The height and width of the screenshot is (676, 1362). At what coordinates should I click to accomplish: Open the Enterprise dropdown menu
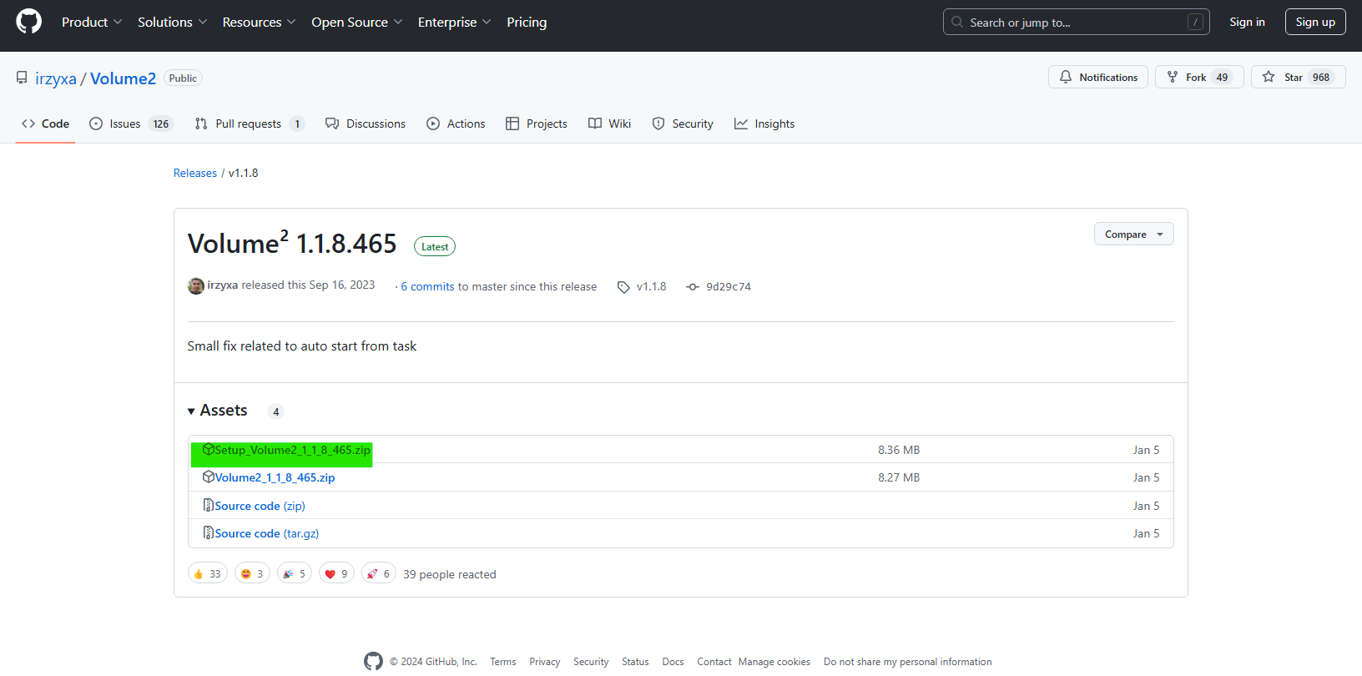tap(454, 22)
